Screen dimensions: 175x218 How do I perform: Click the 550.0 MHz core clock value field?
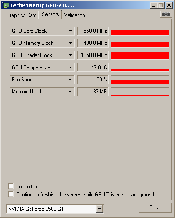point(93,31)
